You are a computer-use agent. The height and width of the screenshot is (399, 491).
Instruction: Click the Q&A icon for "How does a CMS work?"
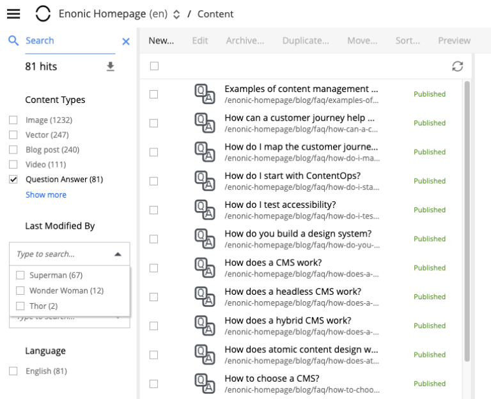click(204, 268)
